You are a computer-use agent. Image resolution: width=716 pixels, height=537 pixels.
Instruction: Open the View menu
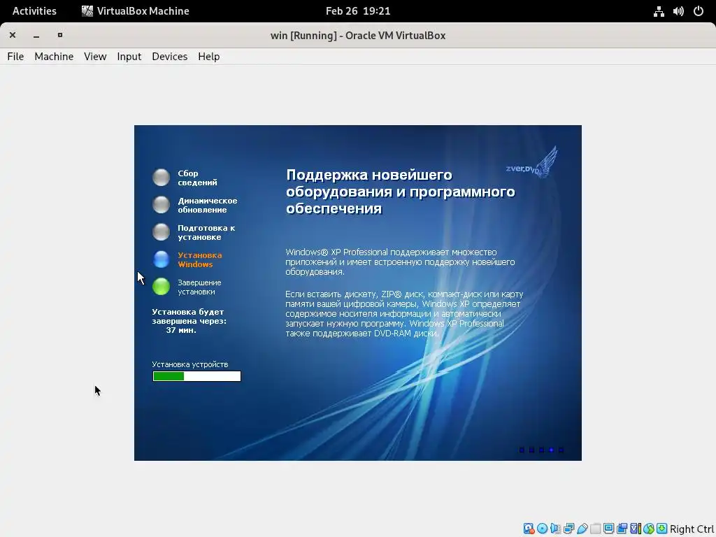(x=95, y=56)
